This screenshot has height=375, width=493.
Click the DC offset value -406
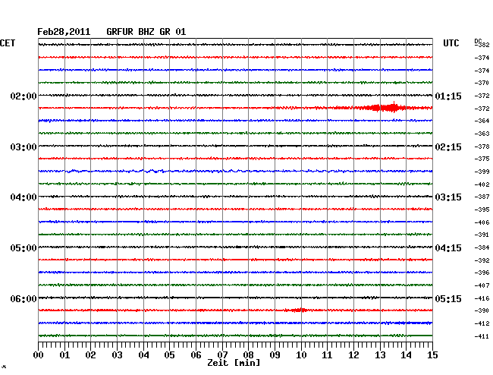click(482, 222)
